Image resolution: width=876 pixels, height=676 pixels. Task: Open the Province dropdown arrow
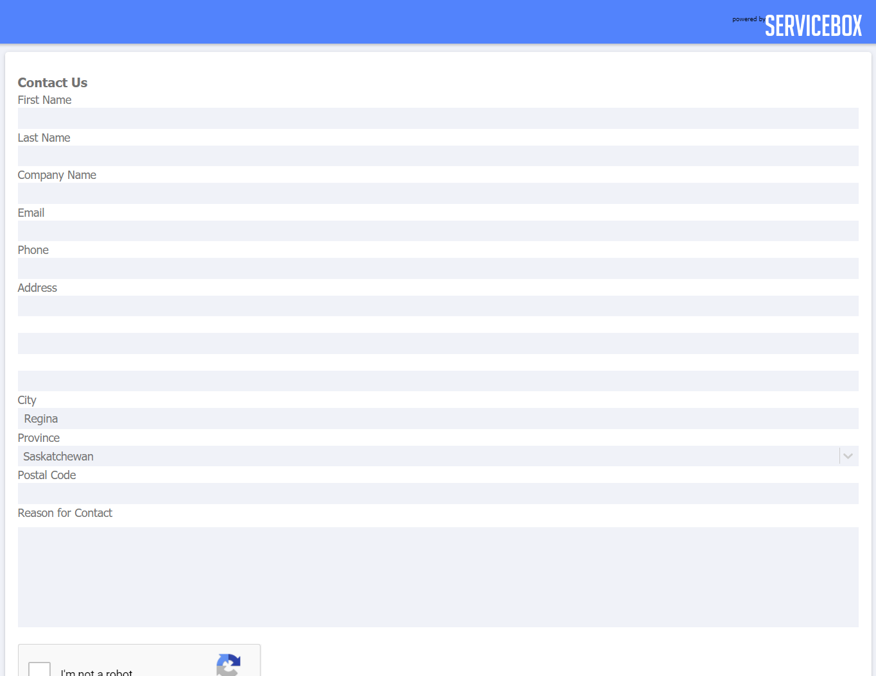[x=848, y=456]
